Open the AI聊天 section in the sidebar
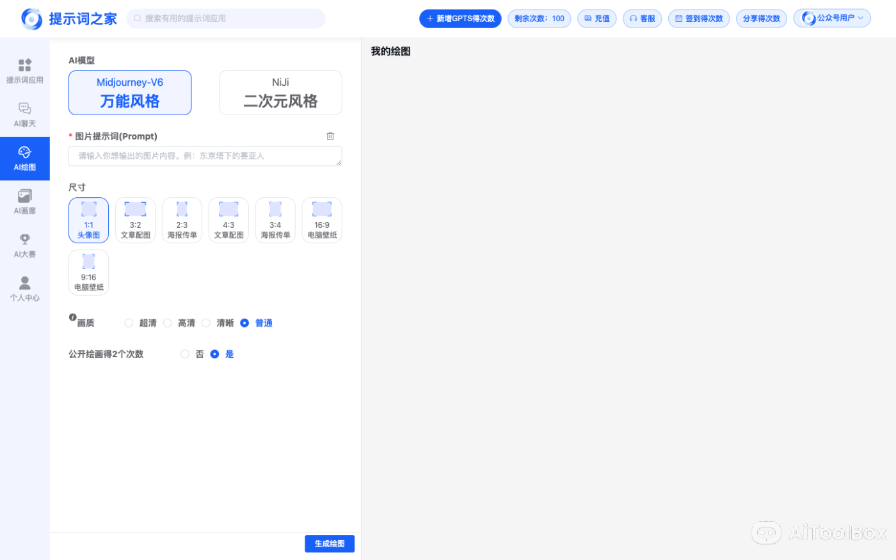The width and height of the screenshot is (896, 560). (24, 114)
